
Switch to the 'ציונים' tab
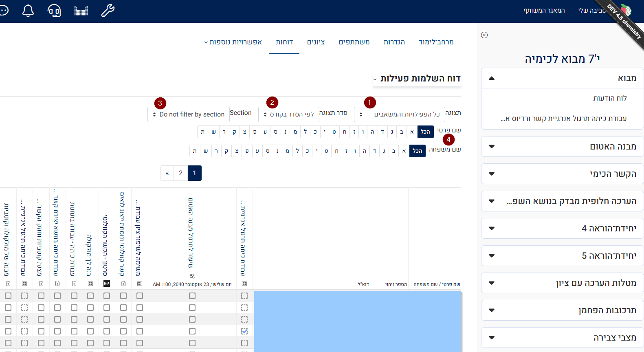pyautogui.click(x=316, y=42)
